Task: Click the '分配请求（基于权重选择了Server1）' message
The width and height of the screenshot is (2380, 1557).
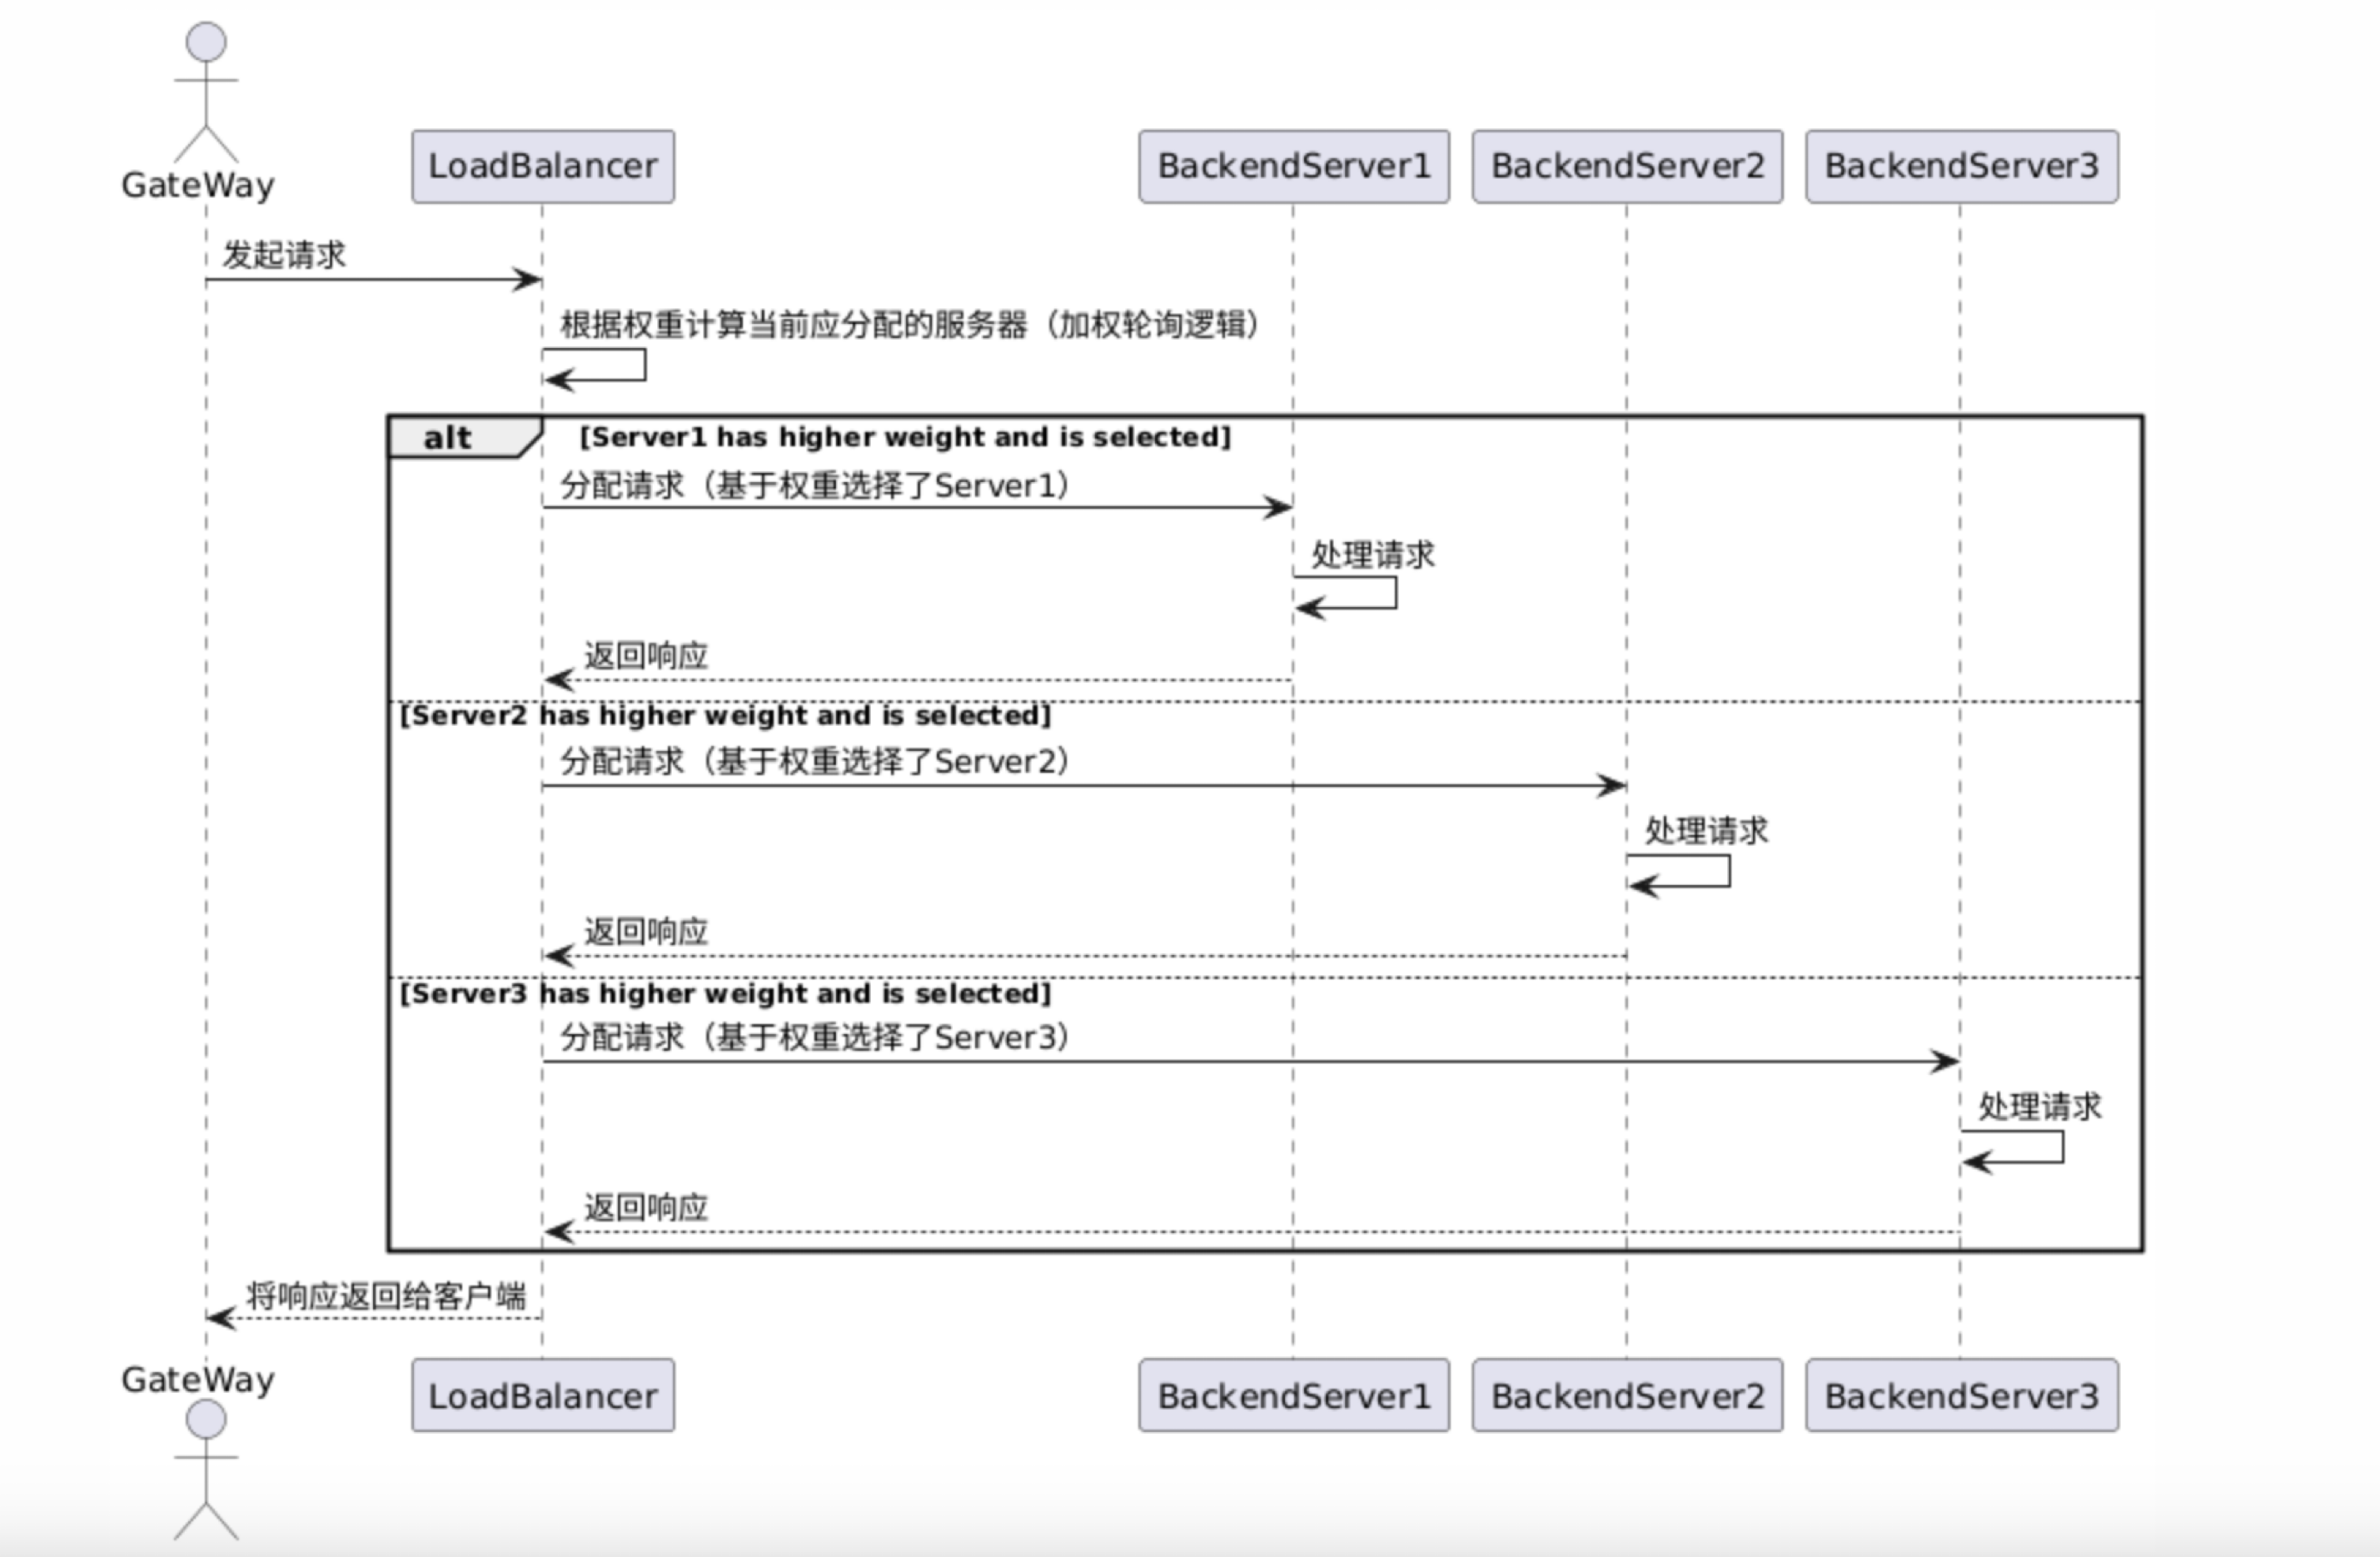Action: [x=815, y=485]
